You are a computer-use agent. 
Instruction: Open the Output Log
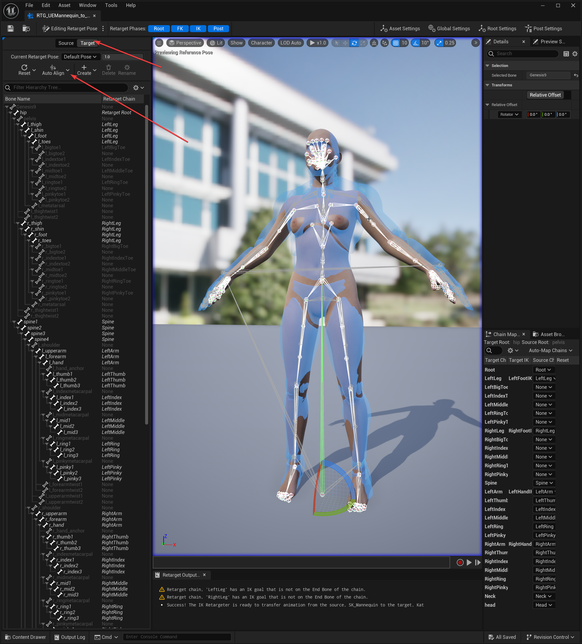click(70, 637)
